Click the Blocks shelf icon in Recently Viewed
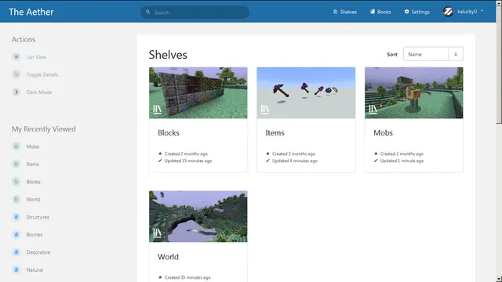Screen dimensions: 502x282 coord(16,182)
